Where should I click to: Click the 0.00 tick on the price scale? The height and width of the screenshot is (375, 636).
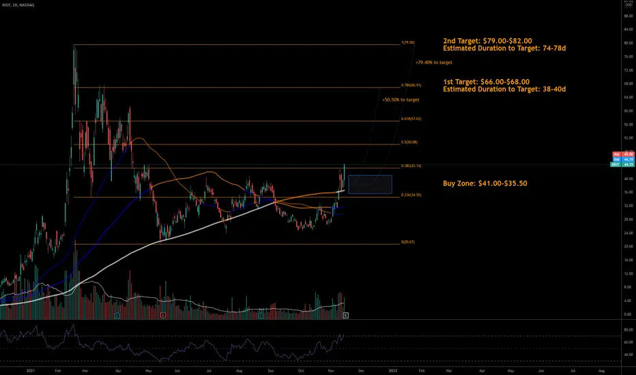[x=628, y=314]
